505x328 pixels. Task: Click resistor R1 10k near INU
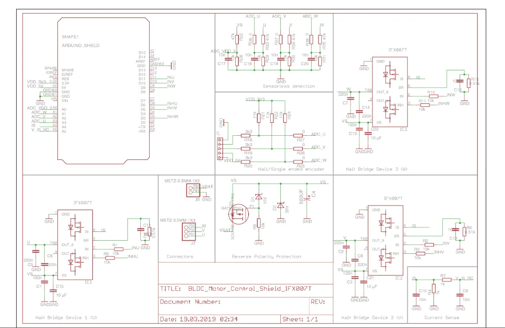[x=118, y=249]
